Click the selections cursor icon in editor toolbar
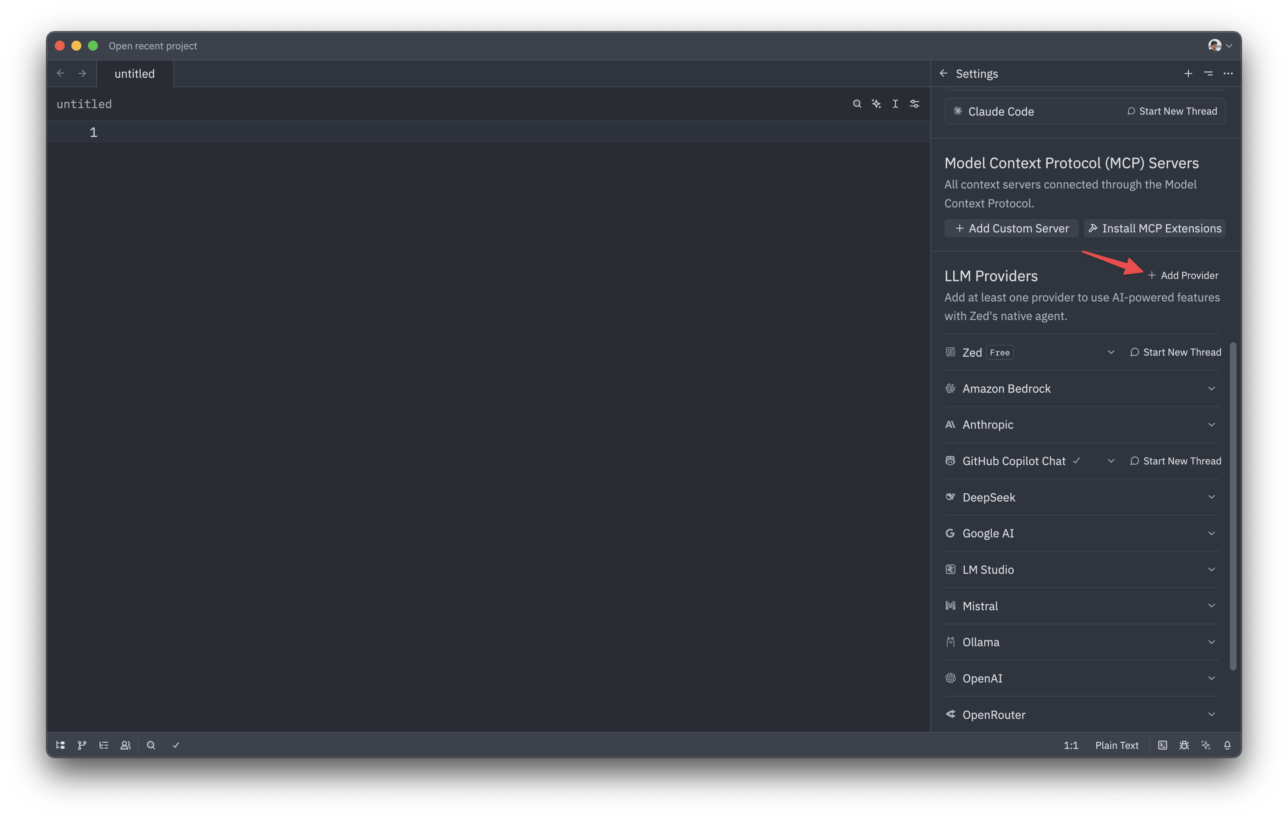Screen dimensions: 1288x819 895,104
